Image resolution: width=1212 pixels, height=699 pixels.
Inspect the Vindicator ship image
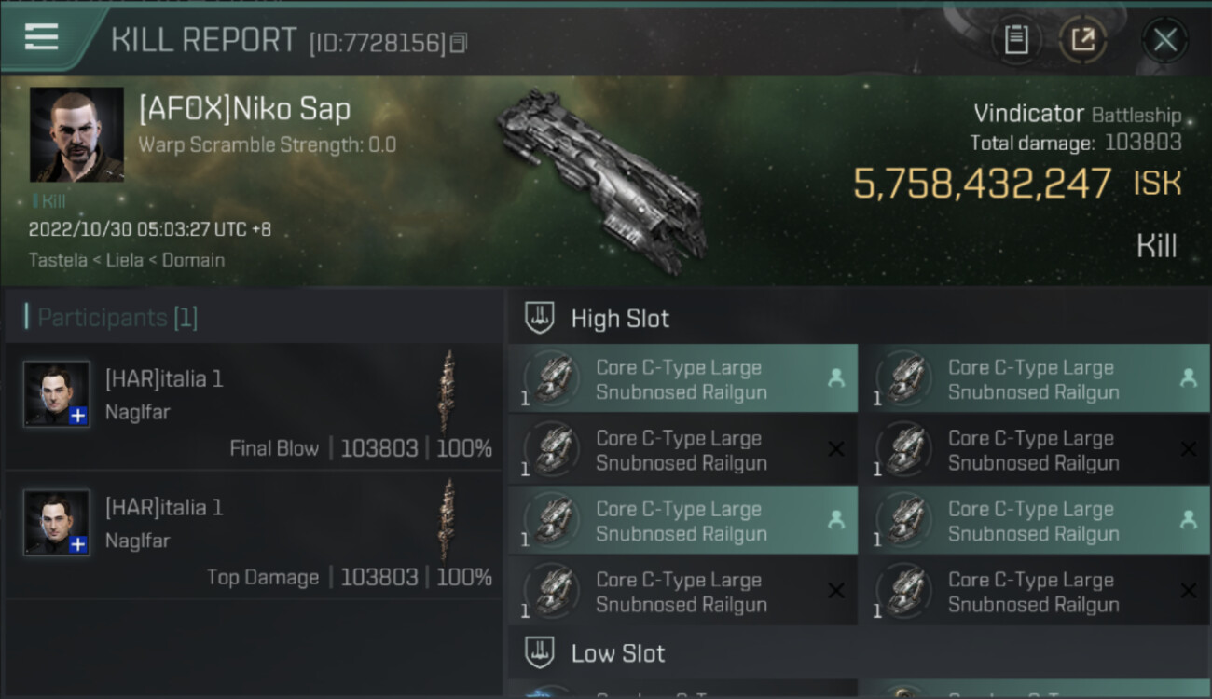pos(601,180)
